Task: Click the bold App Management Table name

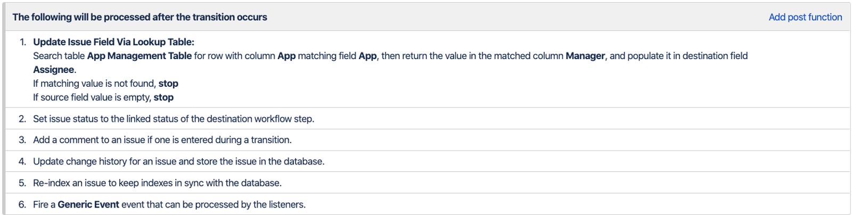Action: (139, 56)
